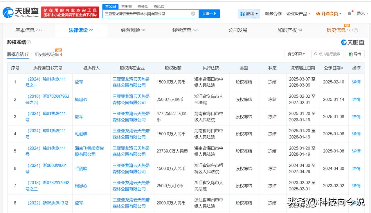Clear the search box with the X icon

coord(193,14)
